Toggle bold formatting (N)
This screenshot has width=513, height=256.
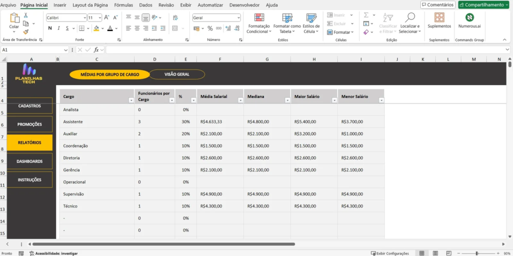pyautogui.click(x=50, y=28)
